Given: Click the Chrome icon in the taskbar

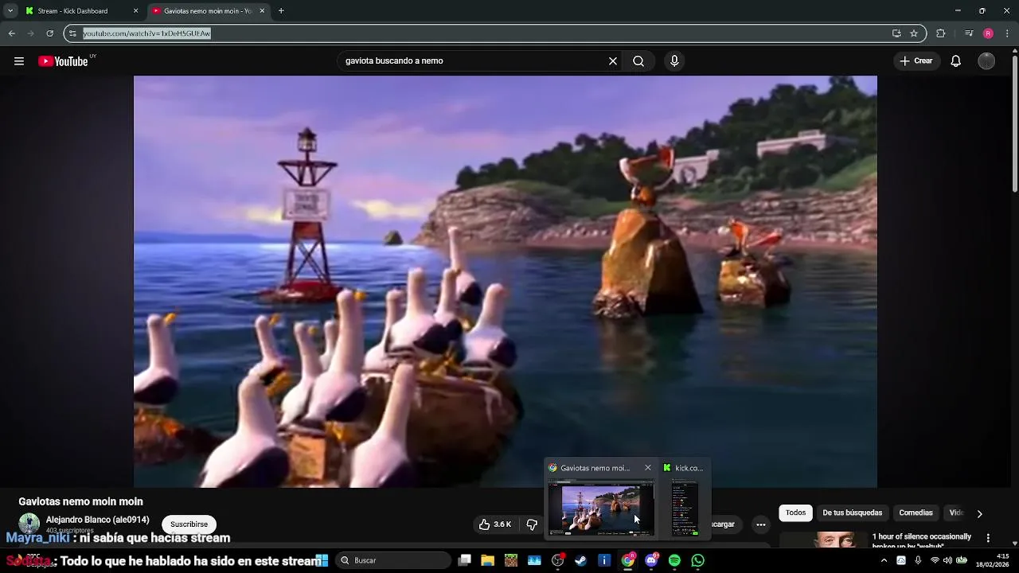Looking at the screenshot, I should click(x=628, y=560).
